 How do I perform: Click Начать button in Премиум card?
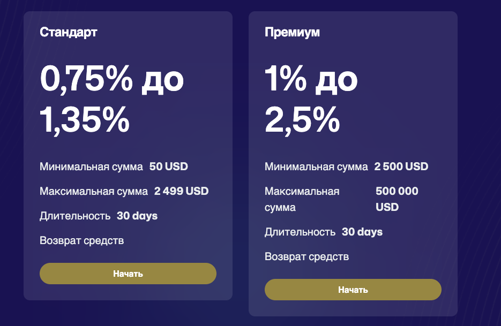[x=353, y=290]
